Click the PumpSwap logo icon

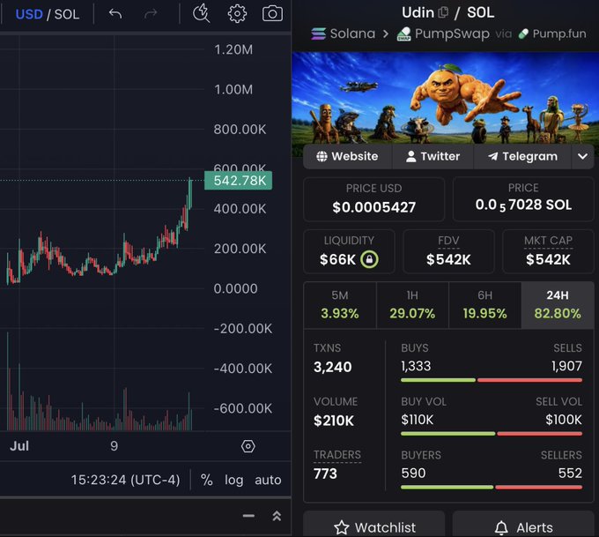point(404,34)
